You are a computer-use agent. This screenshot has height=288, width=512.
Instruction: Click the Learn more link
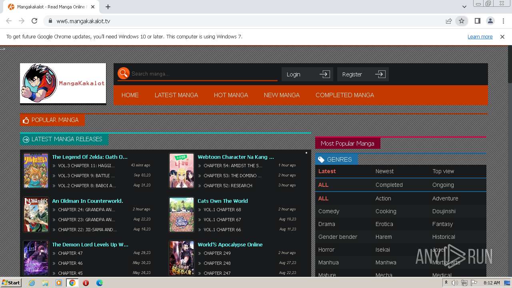[x=480, y=36]
